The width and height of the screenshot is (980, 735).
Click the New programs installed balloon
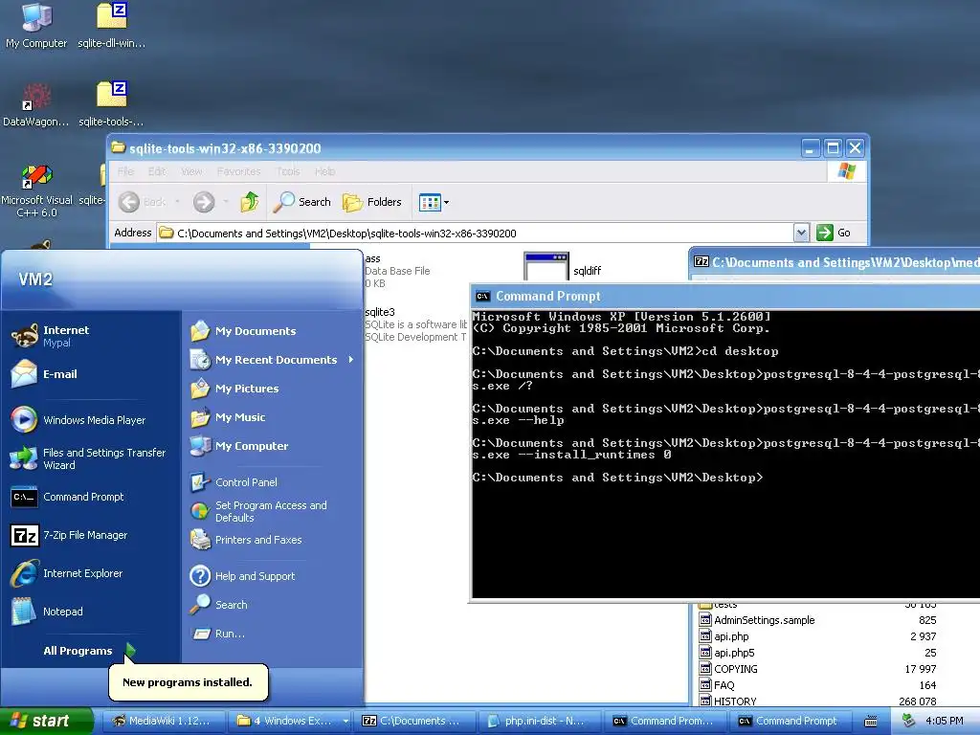click(189, 681)
